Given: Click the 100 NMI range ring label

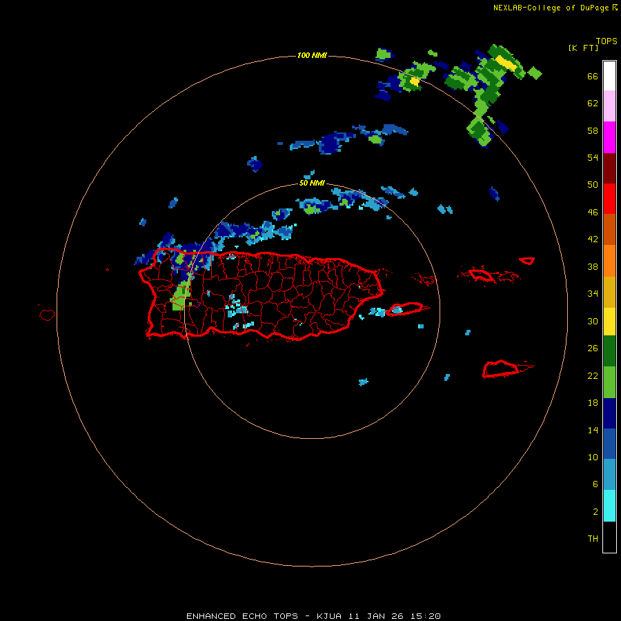Looking at the screenshot, I should tap(312, 55).
